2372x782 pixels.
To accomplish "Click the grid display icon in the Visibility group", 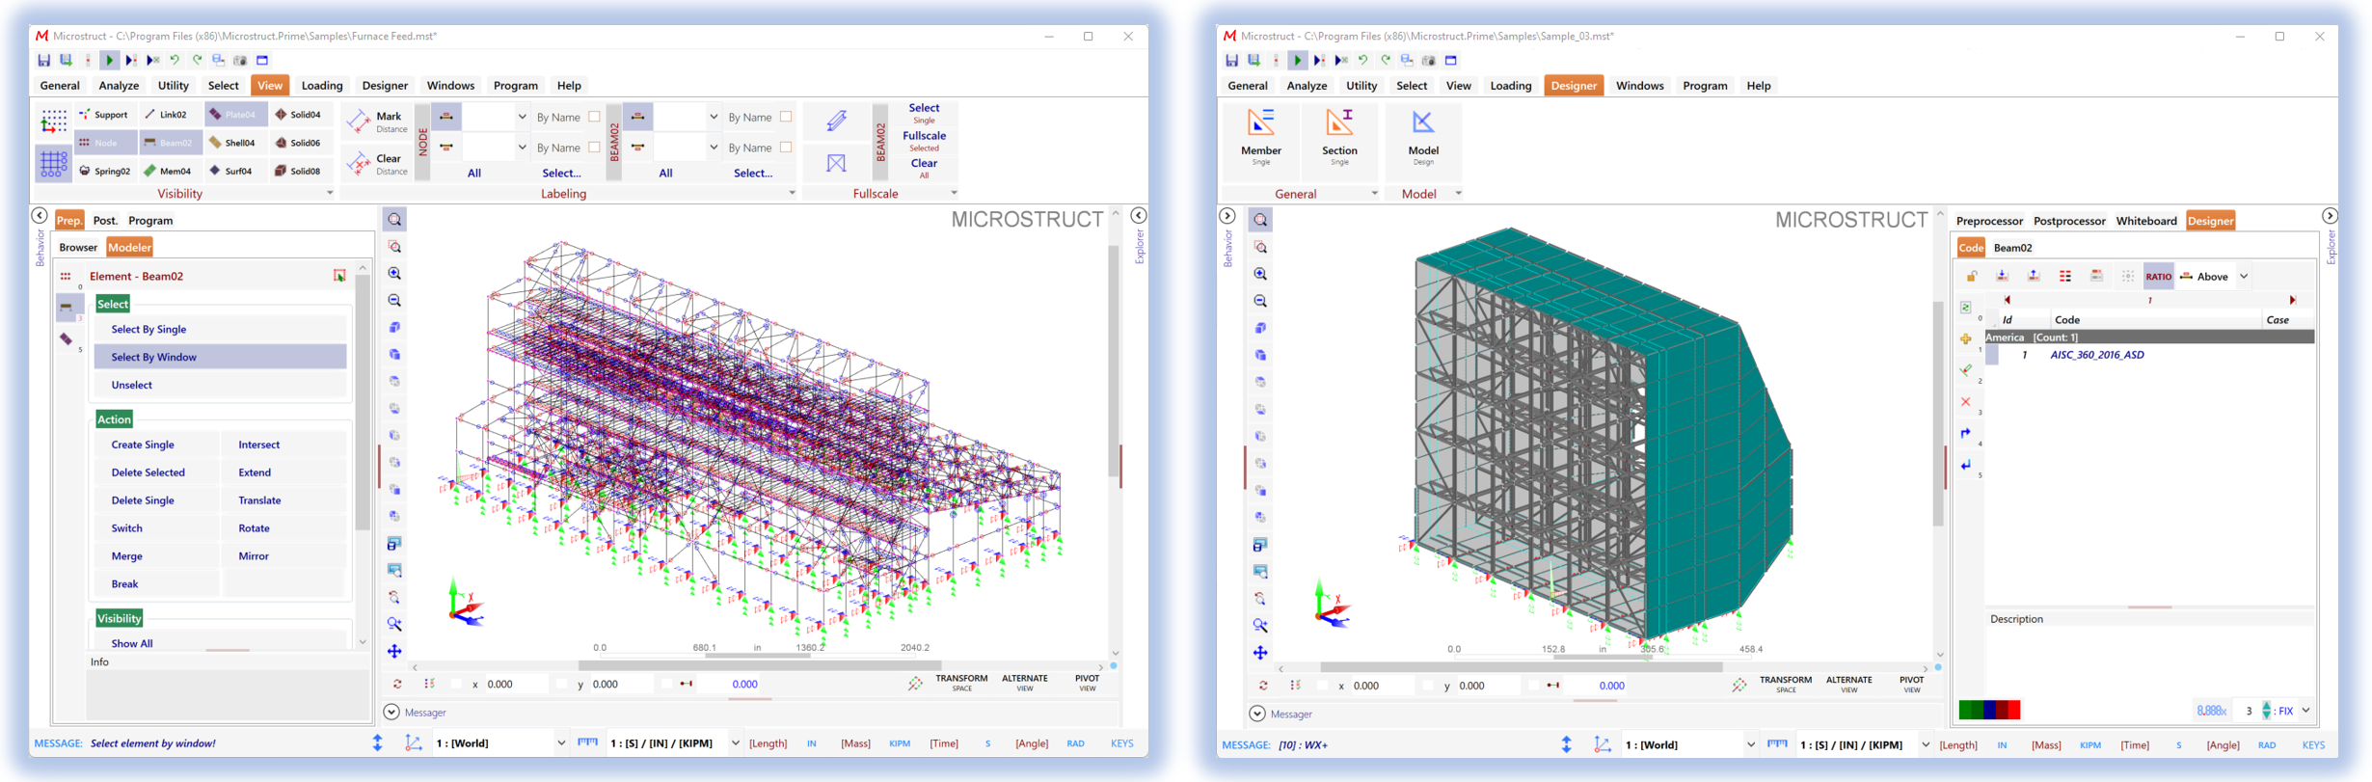I will 53,163.
